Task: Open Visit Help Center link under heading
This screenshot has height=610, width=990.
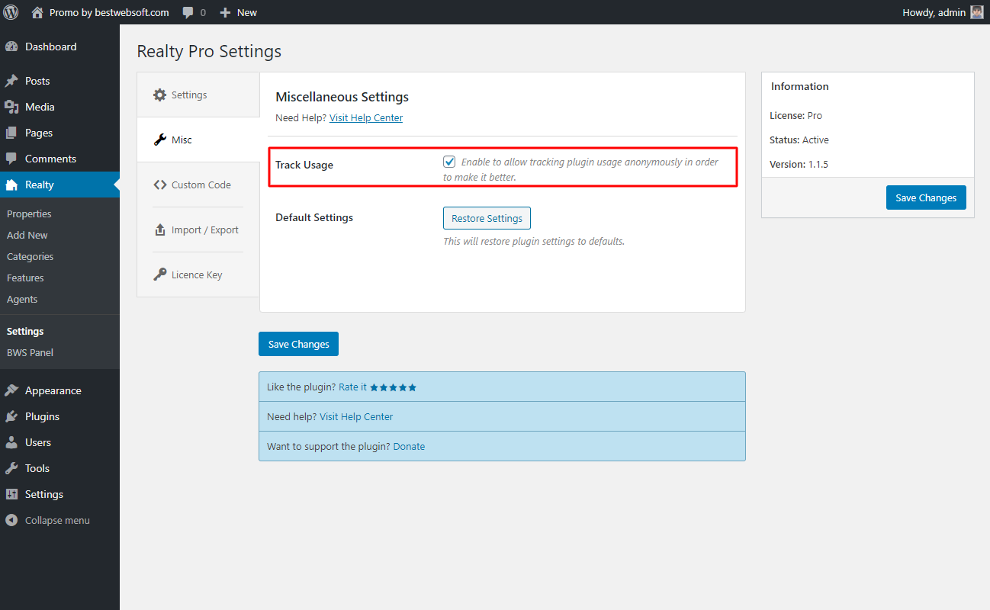Action: pos(366,118)
